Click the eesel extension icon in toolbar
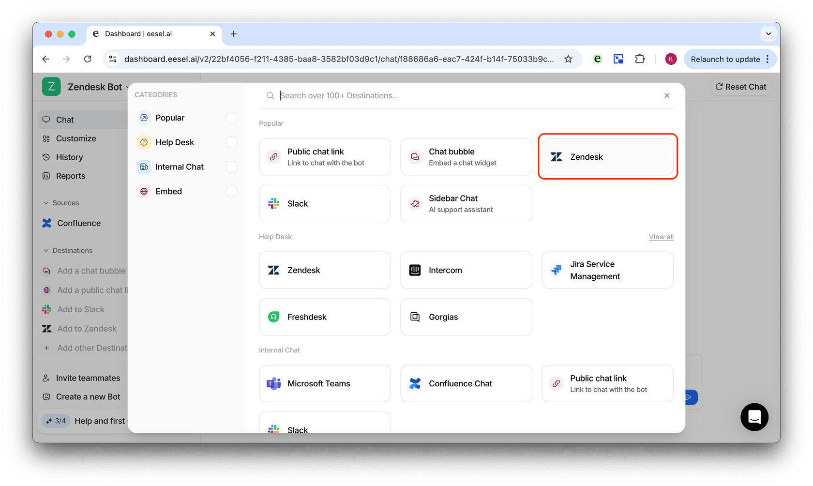 tap(597, 59)
